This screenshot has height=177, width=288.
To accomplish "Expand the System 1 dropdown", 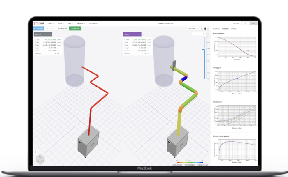I will (51, 34).
